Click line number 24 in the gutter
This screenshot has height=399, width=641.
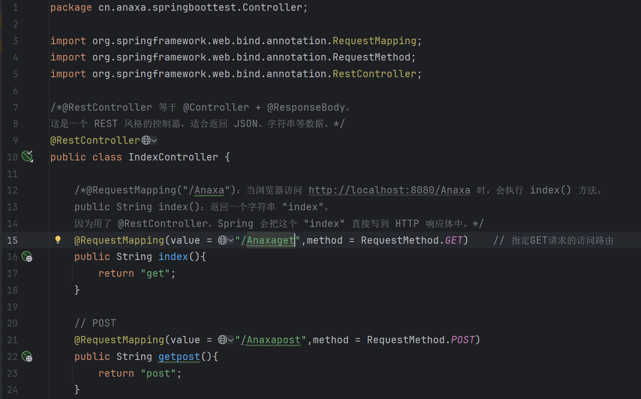pos(12,390)
